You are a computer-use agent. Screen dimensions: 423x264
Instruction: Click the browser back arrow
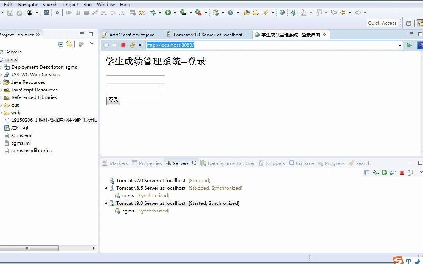tap(106, 45)
